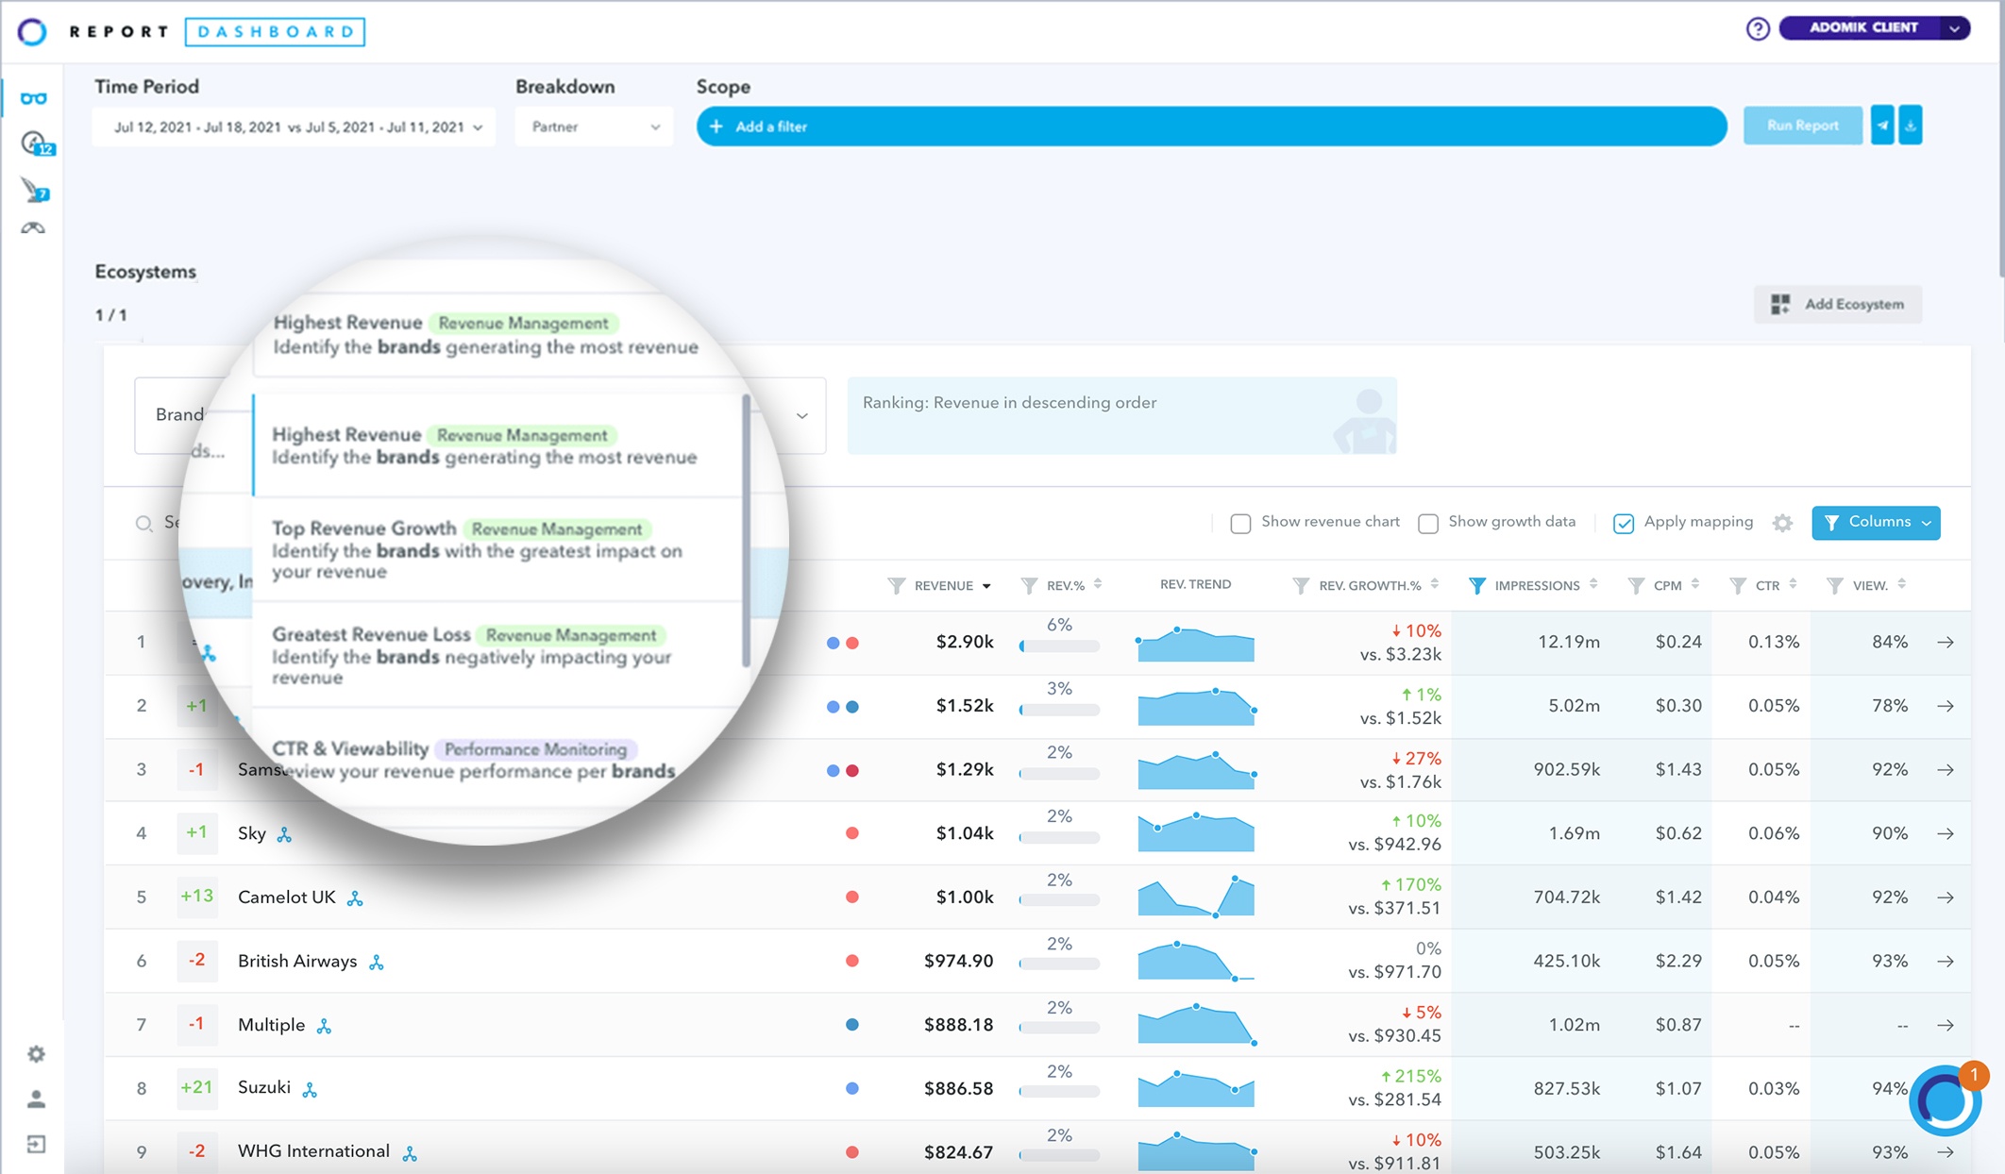2005x1174 pixels.
Task: Toggle sort on Impressions column
Action: click(1593, 585)
